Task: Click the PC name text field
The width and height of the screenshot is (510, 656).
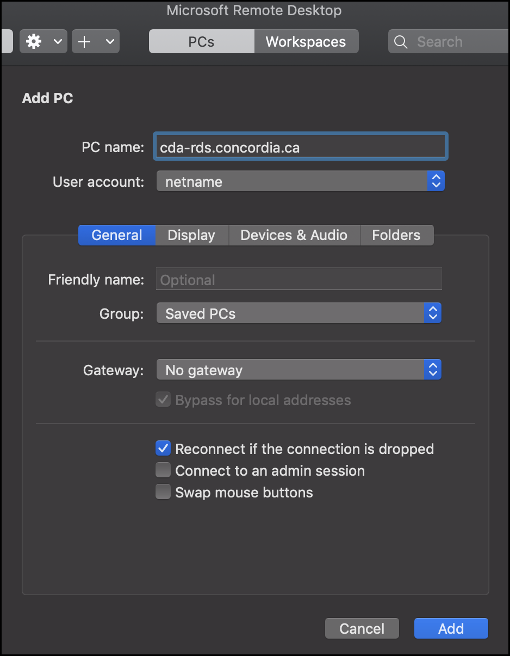Action: 300,147
